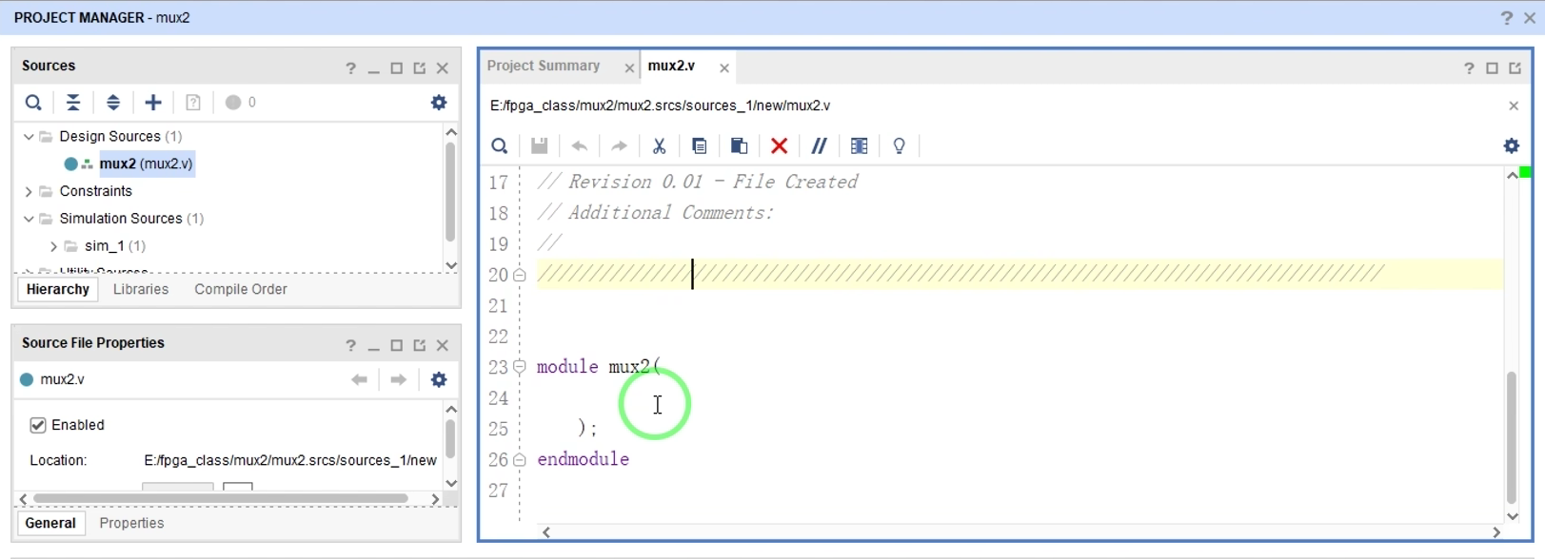Toggle the Enabled checkbox

click(x=38, y=425)
